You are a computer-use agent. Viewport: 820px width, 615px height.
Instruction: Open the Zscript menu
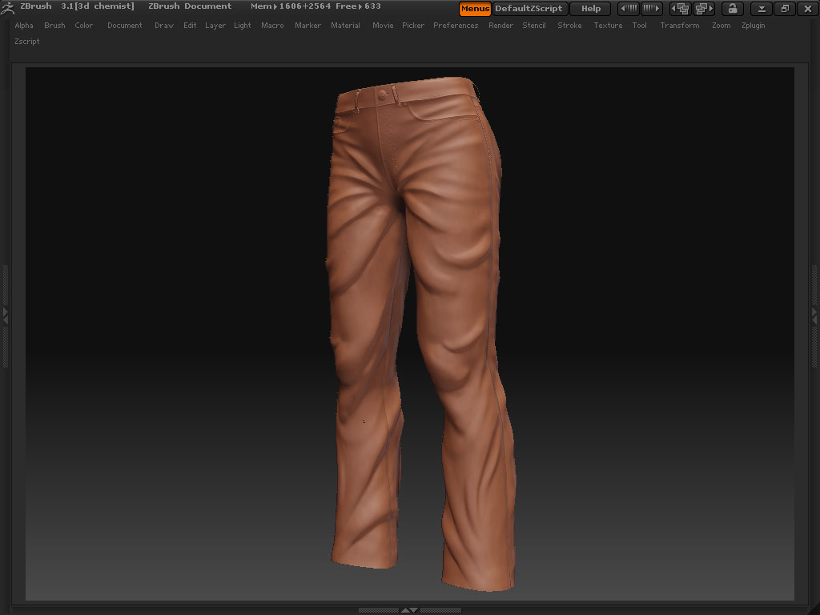(27, 42)
